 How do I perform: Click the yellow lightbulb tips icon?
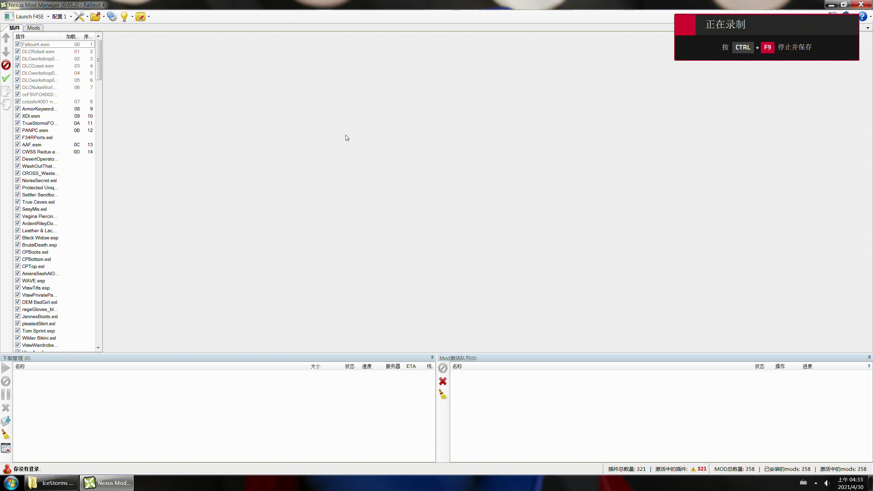click(x=124, y=16)
